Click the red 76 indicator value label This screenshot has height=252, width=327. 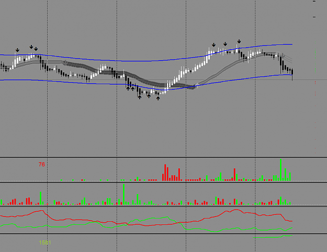[42, 165]
